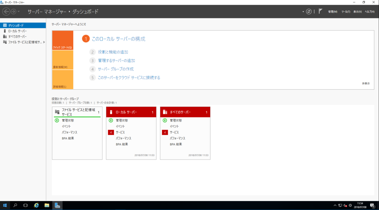The width and height of the screenshot is (379, 210).
Task: Open the Action Center notification icon
Action: (372, 206)
